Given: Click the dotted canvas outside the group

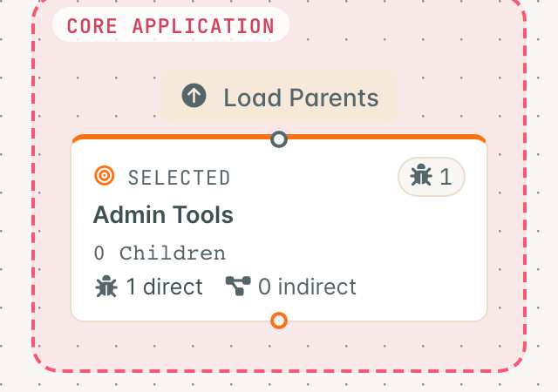Looking at the screenshot, I should (14, 213).
